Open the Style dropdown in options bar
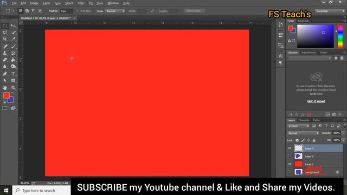Viewport: 347px width, 195px height. (x=115, y=11)
